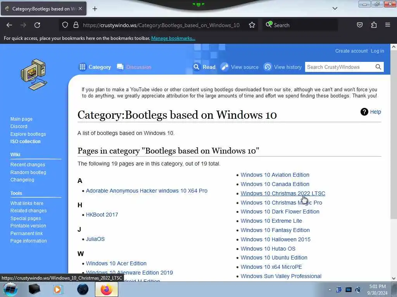Image resolution: width=397 pixels, height=297 pixels.
Task: Focus the Search CrustyWindows field
Action: click(x=339, y=67)
